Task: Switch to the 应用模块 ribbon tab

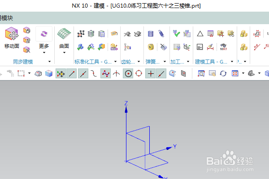Action: (7, 18)
